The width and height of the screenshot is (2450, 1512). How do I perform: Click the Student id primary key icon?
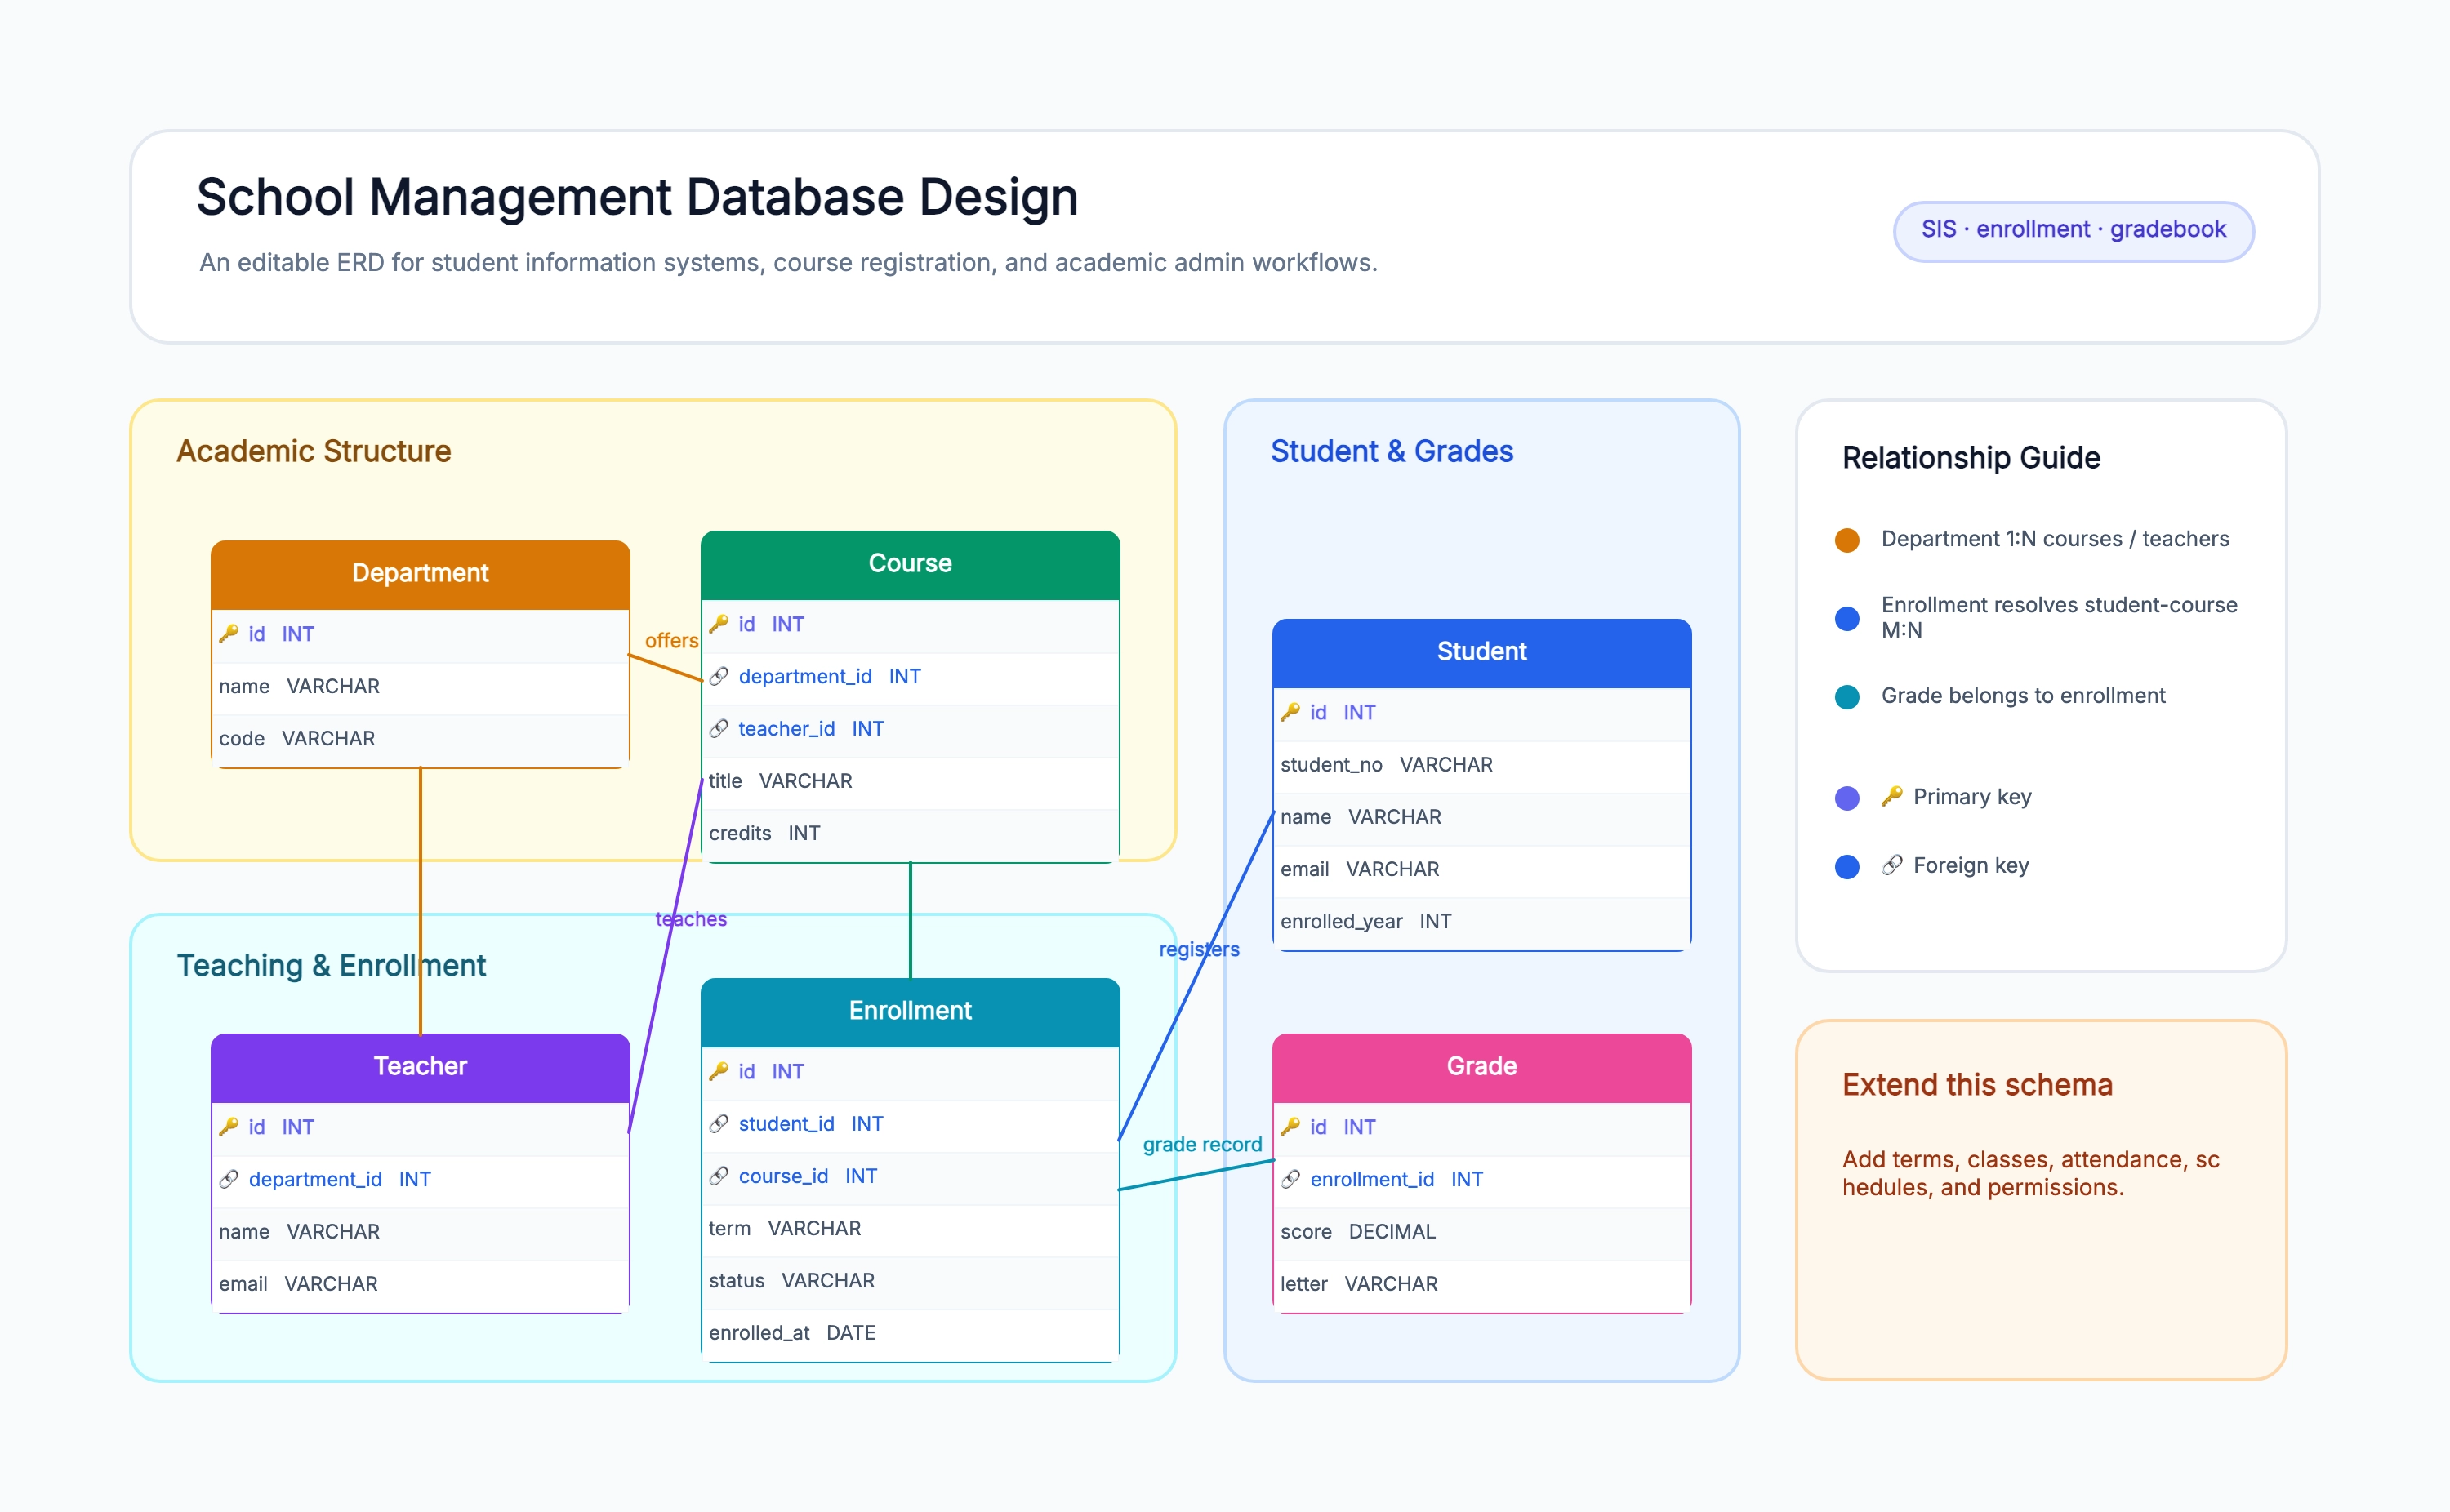pos(1291,712)
